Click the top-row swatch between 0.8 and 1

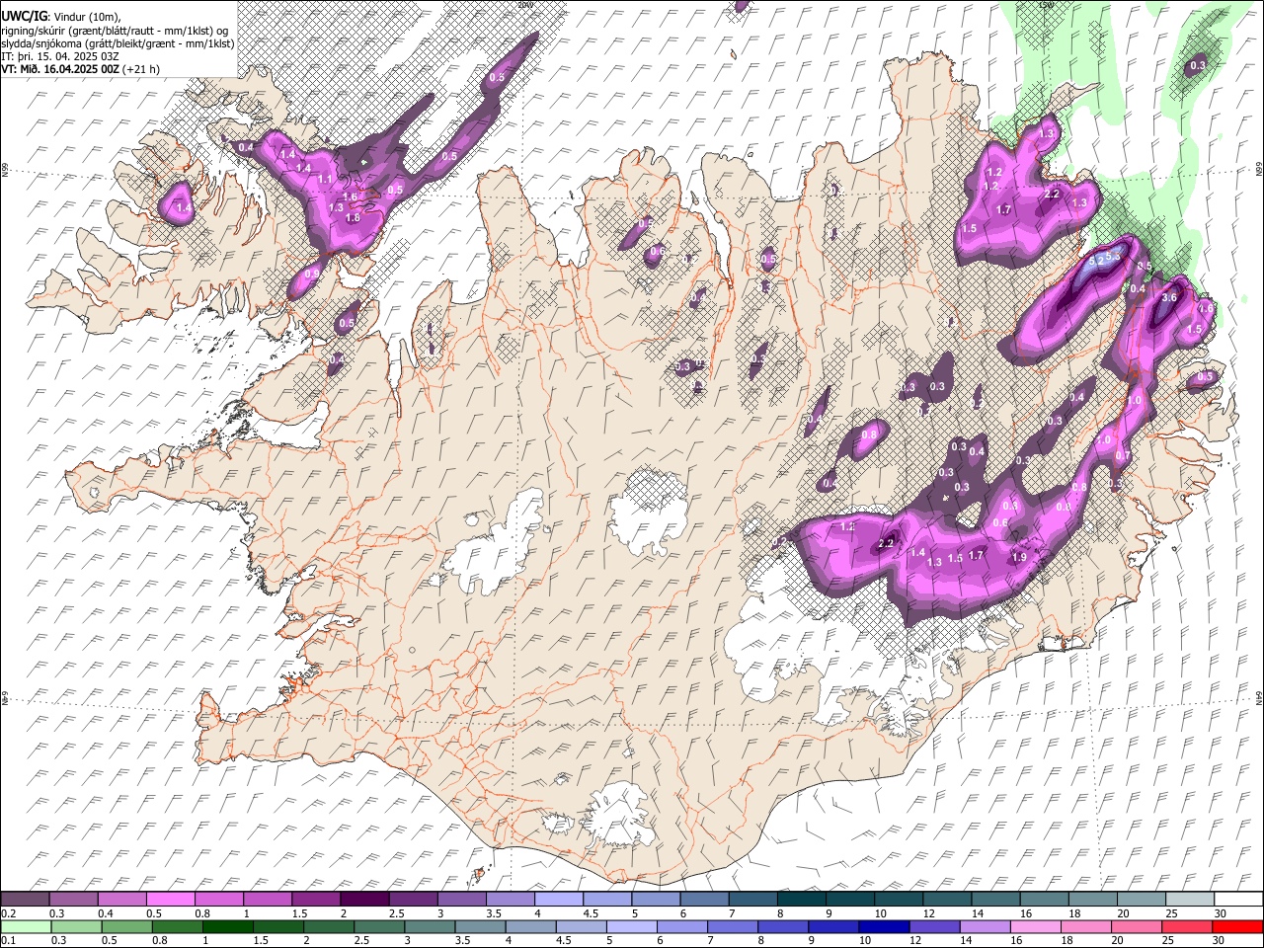(218, 900)
